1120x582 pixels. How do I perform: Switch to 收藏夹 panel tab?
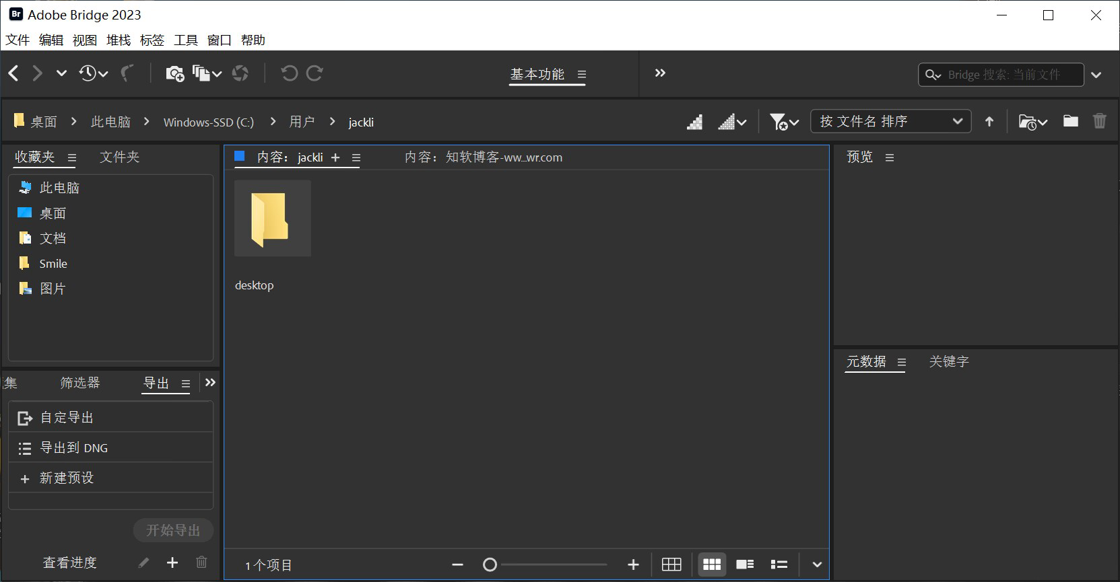pos(35,157)
